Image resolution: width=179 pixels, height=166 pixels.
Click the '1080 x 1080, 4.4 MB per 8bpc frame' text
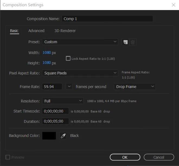pyautogui.click(x=112, y=101)
